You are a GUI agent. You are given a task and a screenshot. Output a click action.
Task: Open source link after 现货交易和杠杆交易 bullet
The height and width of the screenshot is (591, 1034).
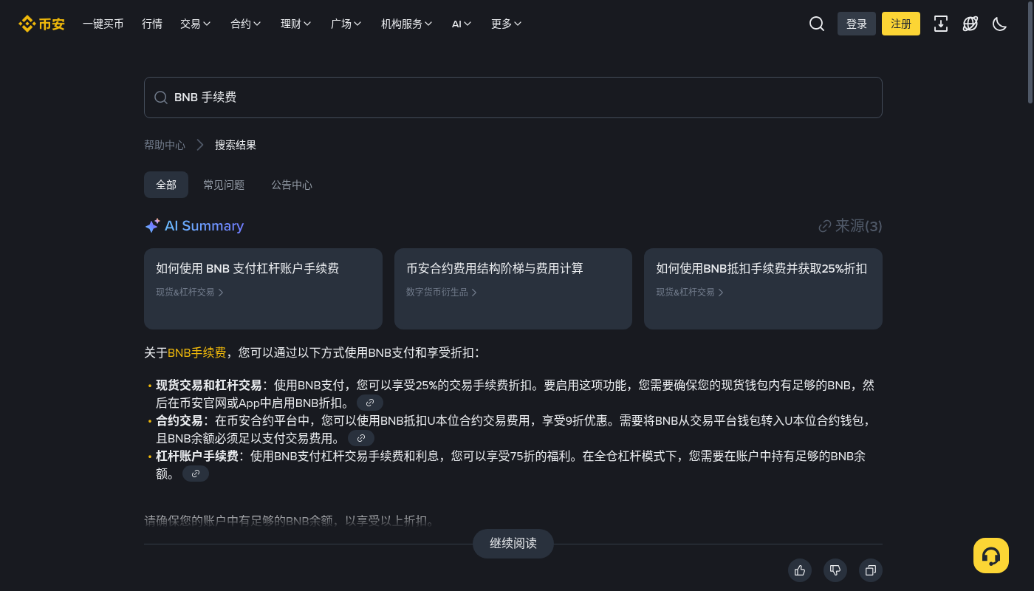[x=370, y=403]
